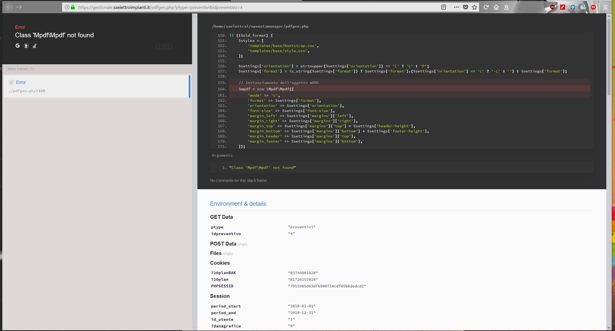The height and width of the screenshot is (331, 615).
Task: Search the error on DuckDuckGo
Action: coord(26,46)
